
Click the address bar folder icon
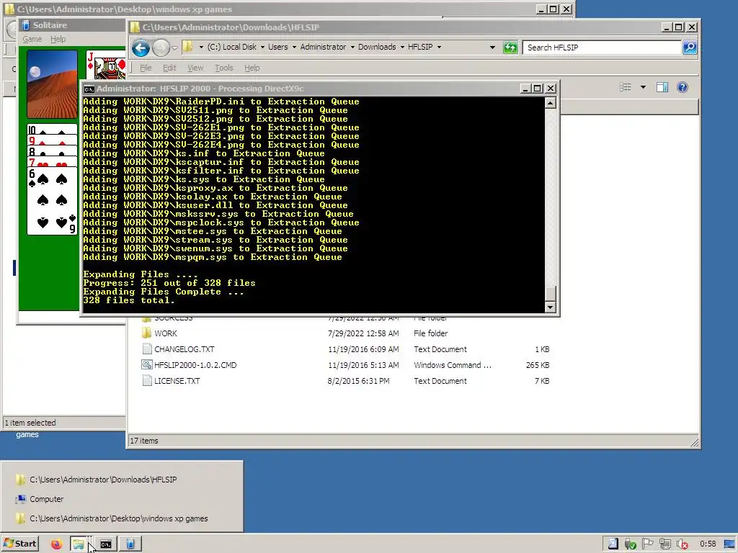[188, 47]
